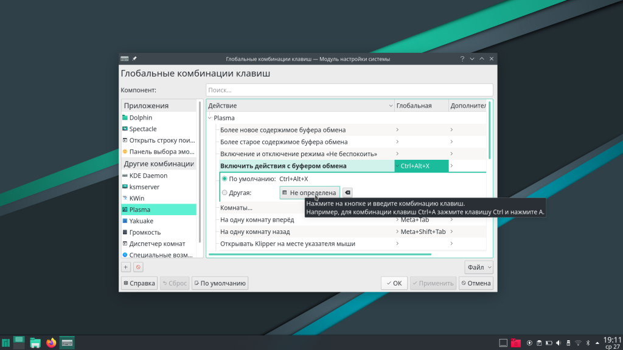Click the add component plus button
623x350 pixels.
[x=125, y=266]
